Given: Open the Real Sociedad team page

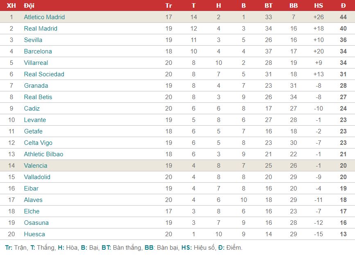Looking at the screenshot, I should tap(44, 74).
